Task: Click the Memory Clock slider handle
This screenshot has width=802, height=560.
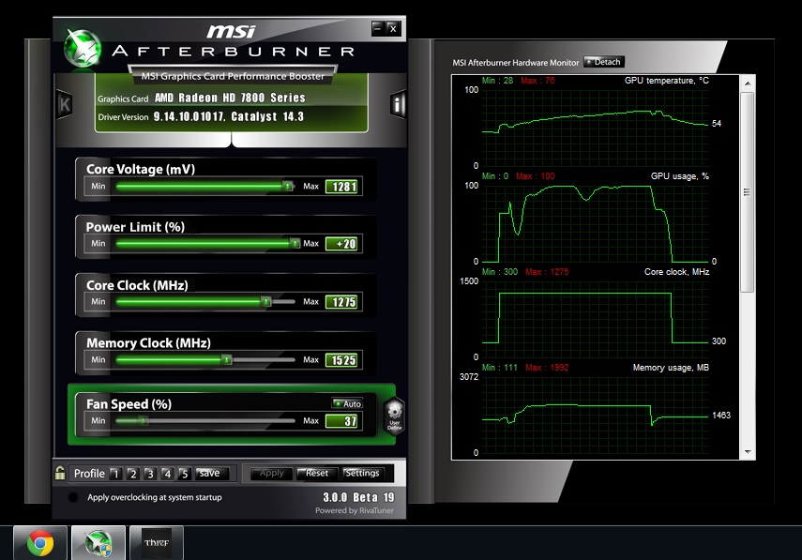Action: pyautogui.click(x=227, y=360)
